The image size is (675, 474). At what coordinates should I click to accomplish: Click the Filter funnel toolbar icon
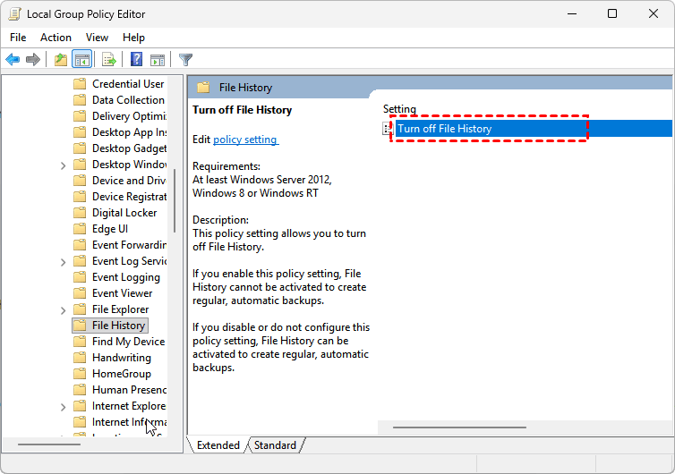click(x=185, y=60)
